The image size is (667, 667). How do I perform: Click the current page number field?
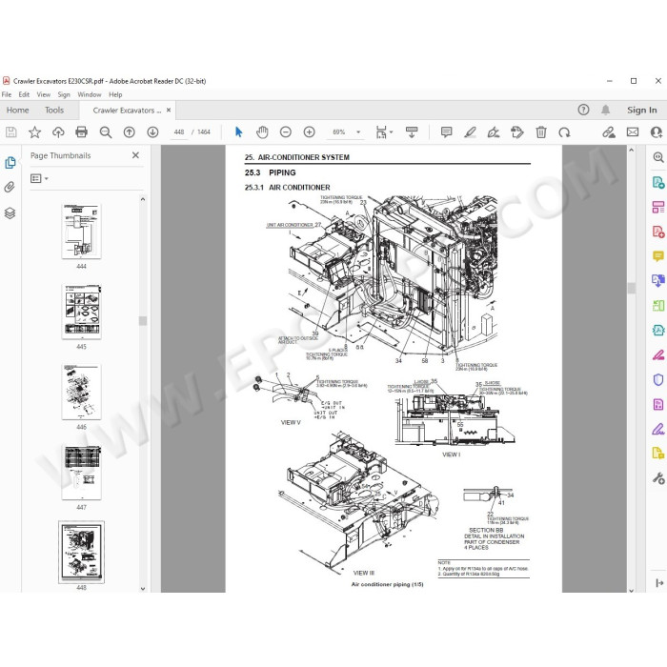179,132
